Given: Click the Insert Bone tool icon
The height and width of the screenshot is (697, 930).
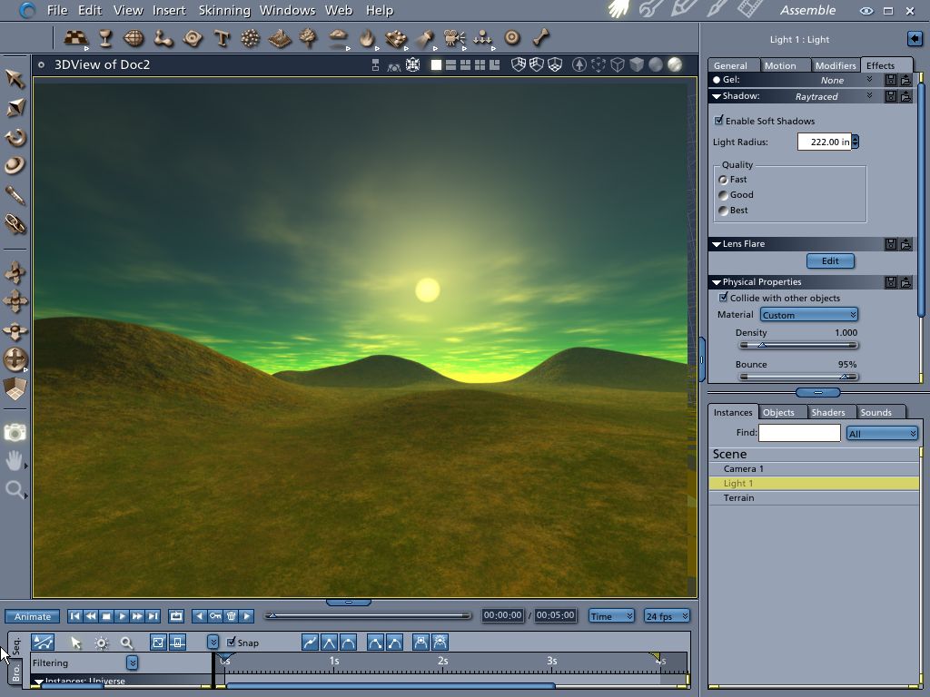Looking at the screenshot, I should tap(541, 38).
